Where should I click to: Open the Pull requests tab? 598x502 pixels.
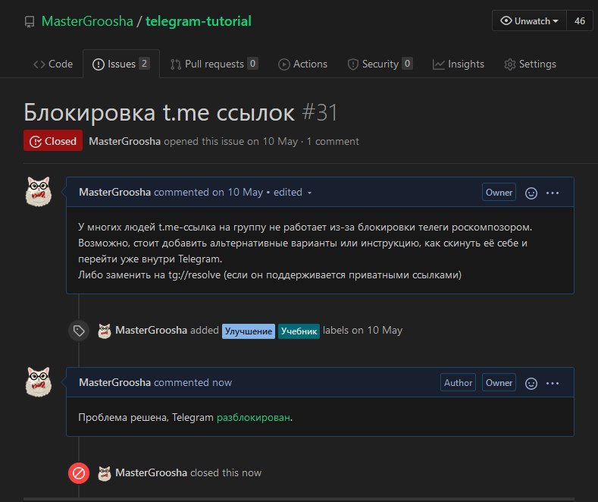click(x=214, y=64)
